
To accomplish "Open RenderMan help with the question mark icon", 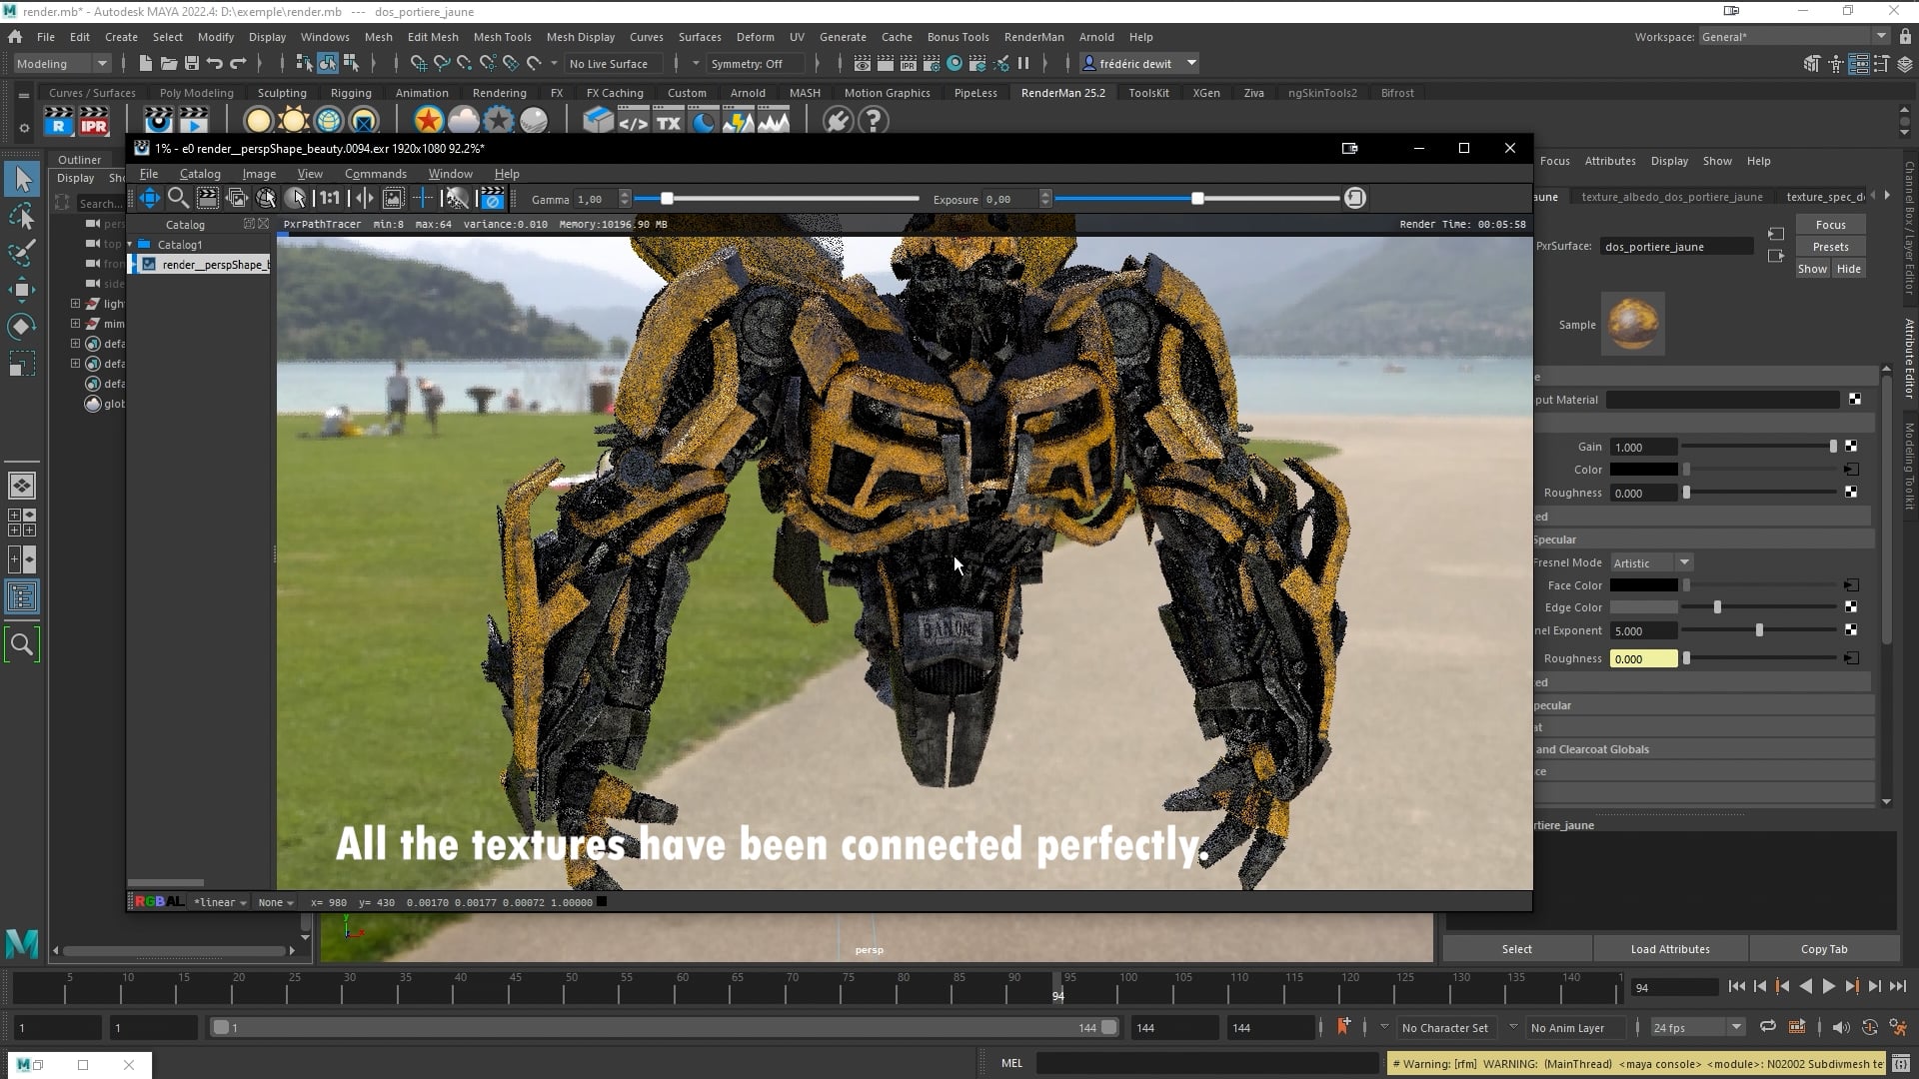I will tap(873, 121).
